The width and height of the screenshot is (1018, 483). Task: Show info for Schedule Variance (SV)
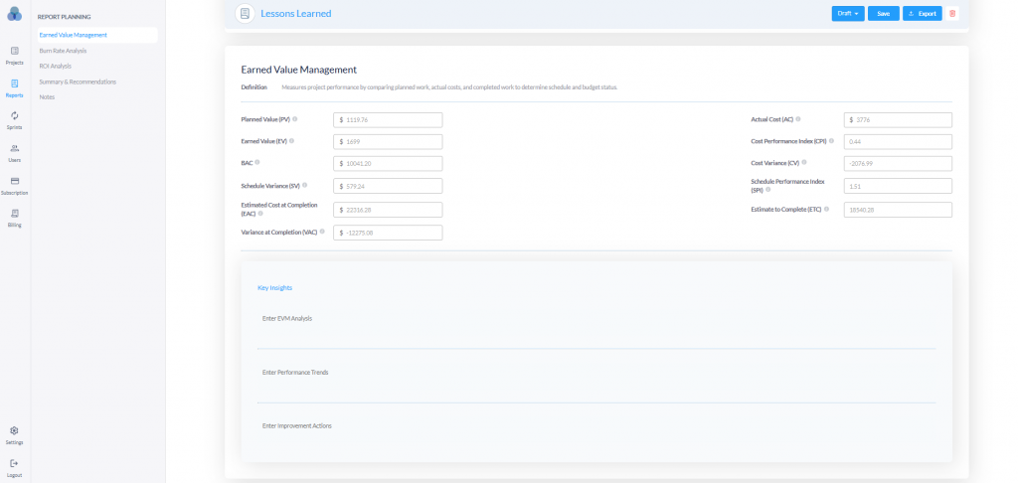304,186
